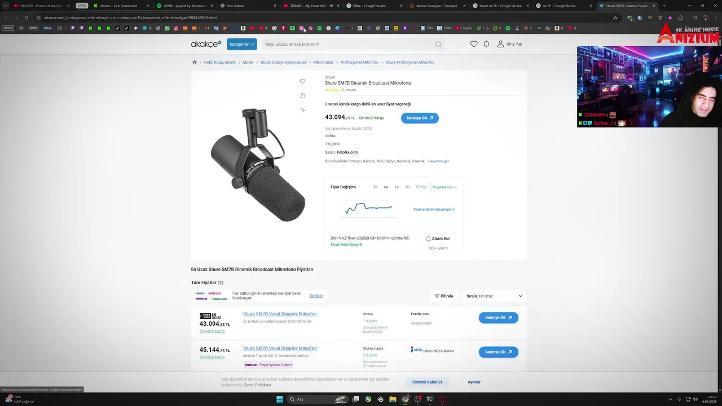Go to Müzik Stüdyo Ekipmanları breadcrumb
This screenshot has width=722, height=406.
pyautogui.click(x=283, y=62)
